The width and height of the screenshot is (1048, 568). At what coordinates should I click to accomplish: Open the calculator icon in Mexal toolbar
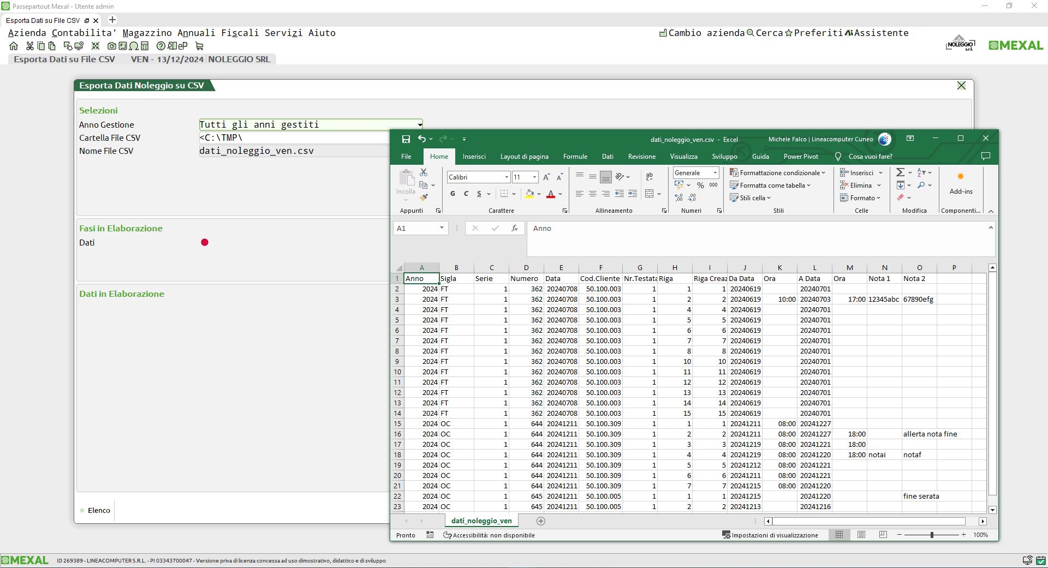(145, 46)
